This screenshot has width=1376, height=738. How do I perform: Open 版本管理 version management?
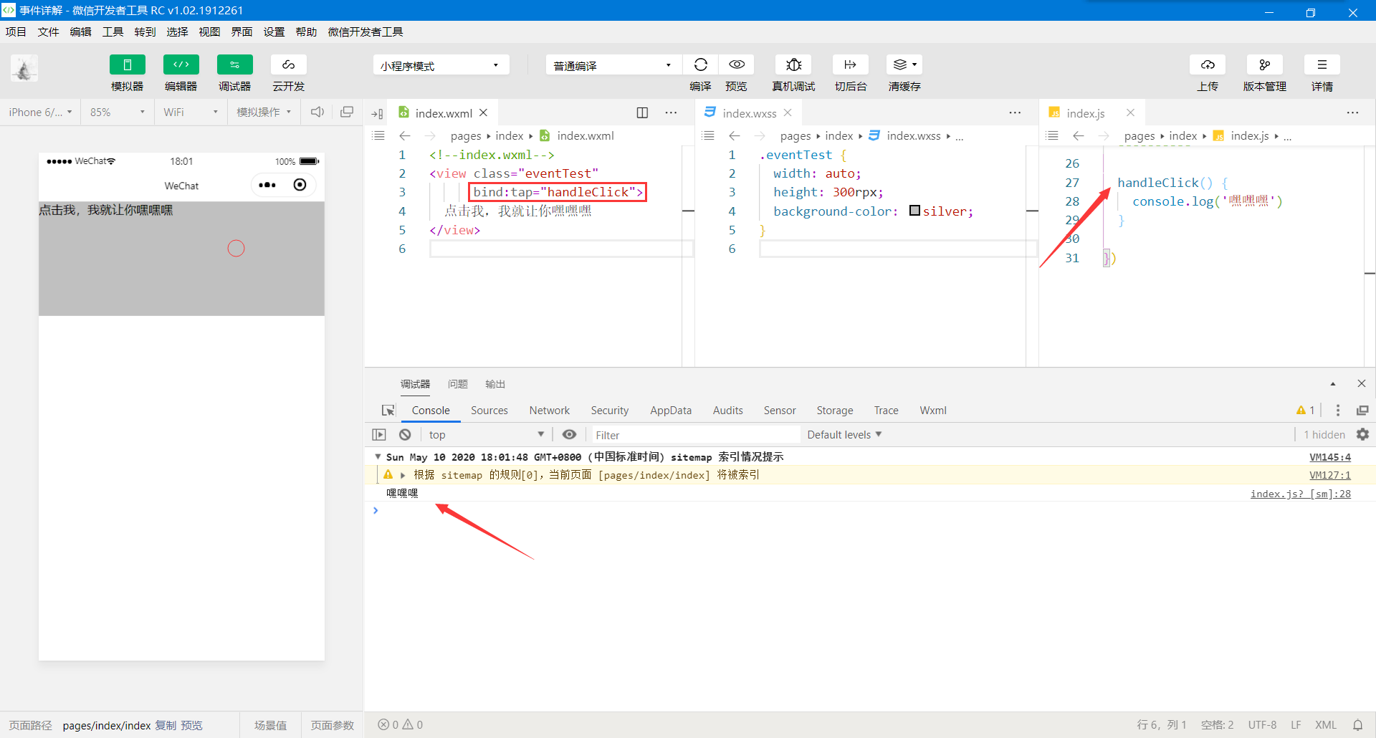(1264, 64)
